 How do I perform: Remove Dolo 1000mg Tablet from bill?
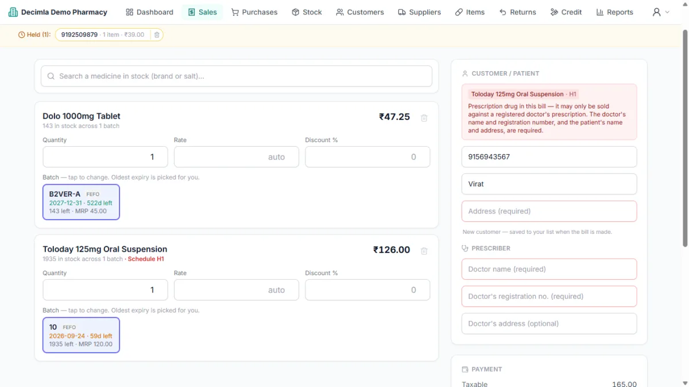point(424,118)
